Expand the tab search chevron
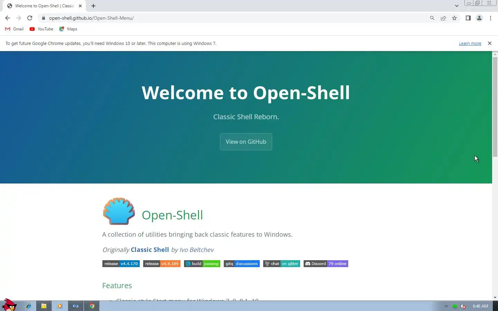 457,6
